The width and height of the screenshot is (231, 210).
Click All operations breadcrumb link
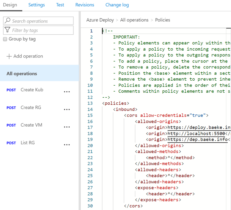click(134, 20)
